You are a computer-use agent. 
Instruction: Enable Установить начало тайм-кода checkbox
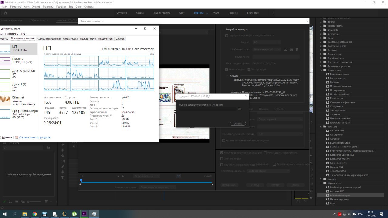222,164
